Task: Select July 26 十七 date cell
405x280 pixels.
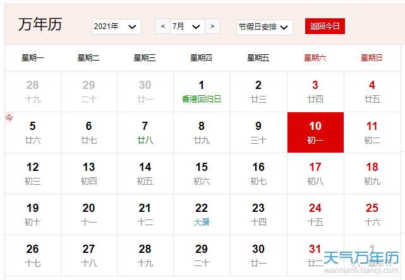Action: point(33,255)
